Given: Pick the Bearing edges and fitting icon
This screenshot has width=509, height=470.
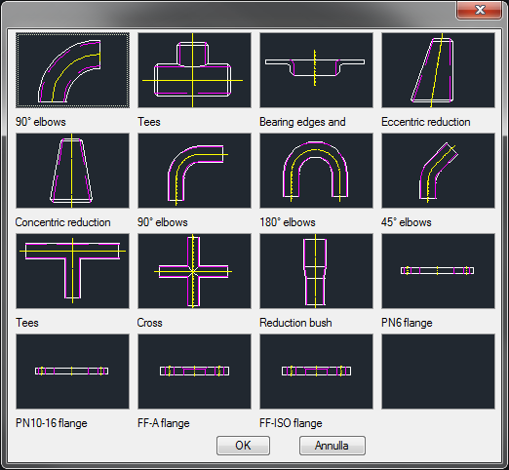Looking at the screenshot, I should 316,70.
